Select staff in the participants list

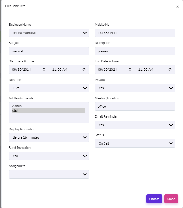16,111
